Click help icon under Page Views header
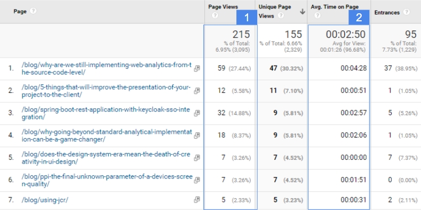This screenshot has width=421, height=210. [215, 15]
